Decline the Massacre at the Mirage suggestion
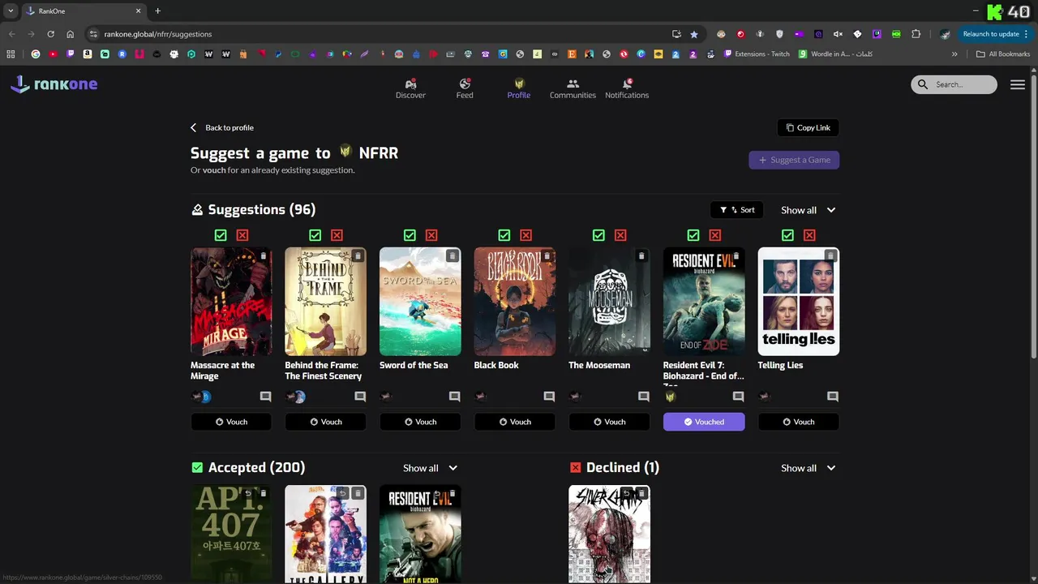Viewport: 1038px width, 584px height. (x=242, y=235)
